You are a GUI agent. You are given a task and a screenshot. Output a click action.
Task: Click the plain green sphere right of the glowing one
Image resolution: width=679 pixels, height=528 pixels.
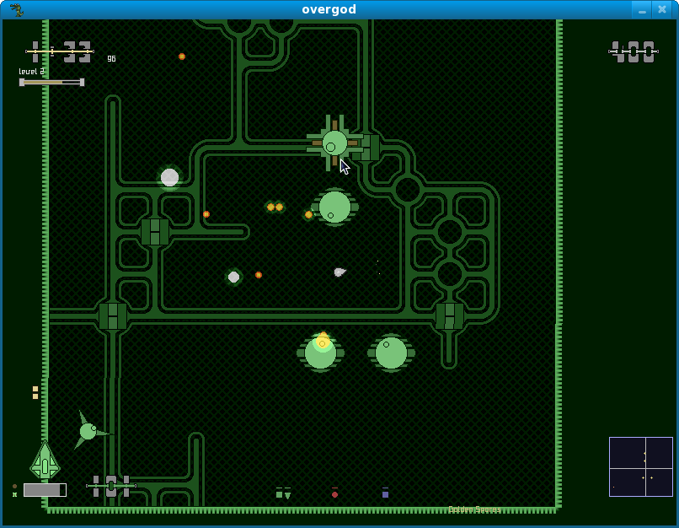pos(391,353)
